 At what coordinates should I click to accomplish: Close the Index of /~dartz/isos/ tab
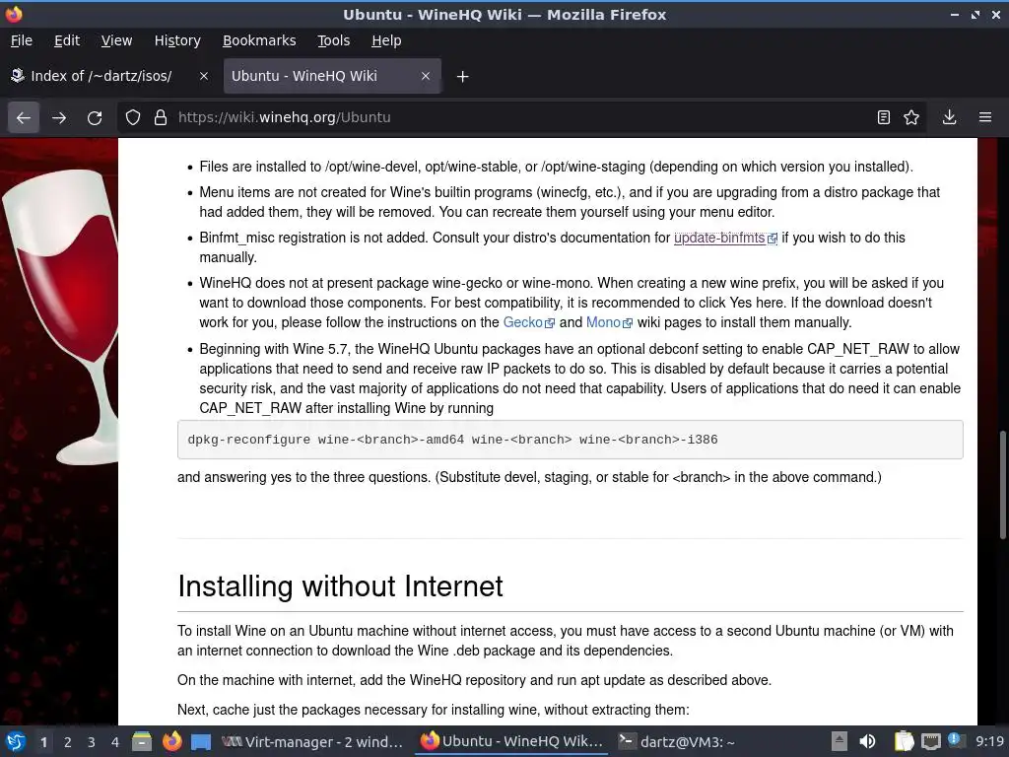pos(203,76)
